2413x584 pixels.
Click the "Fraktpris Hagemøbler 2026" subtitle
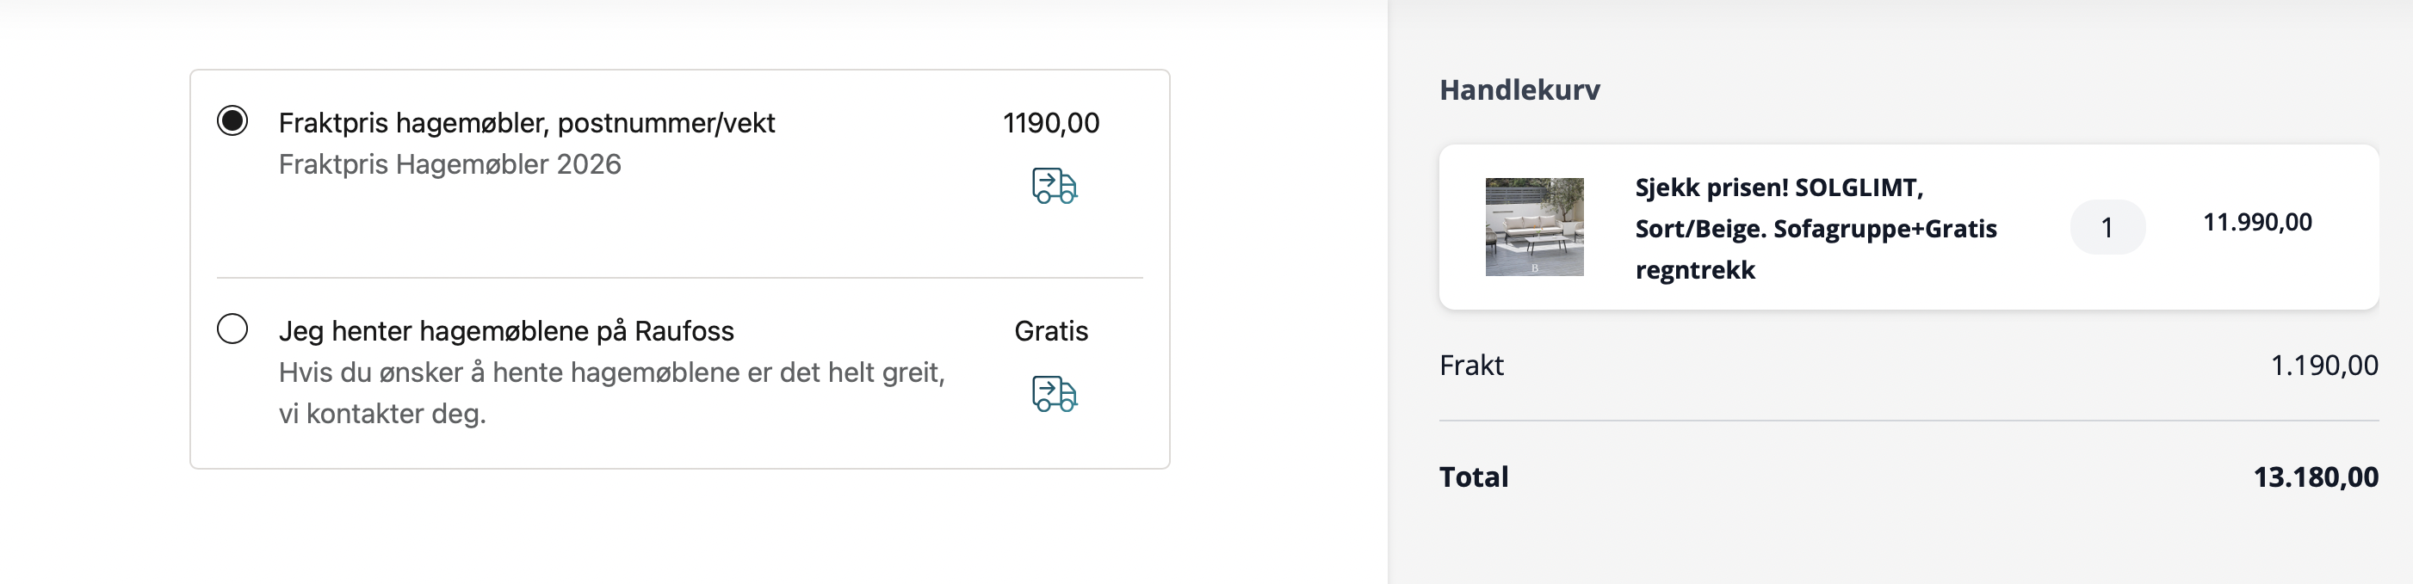[449, 163]
